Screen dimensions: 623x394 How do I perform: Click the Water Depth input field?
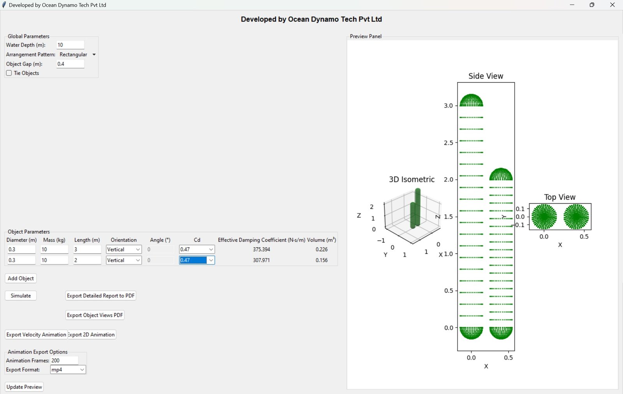point(70,45)
